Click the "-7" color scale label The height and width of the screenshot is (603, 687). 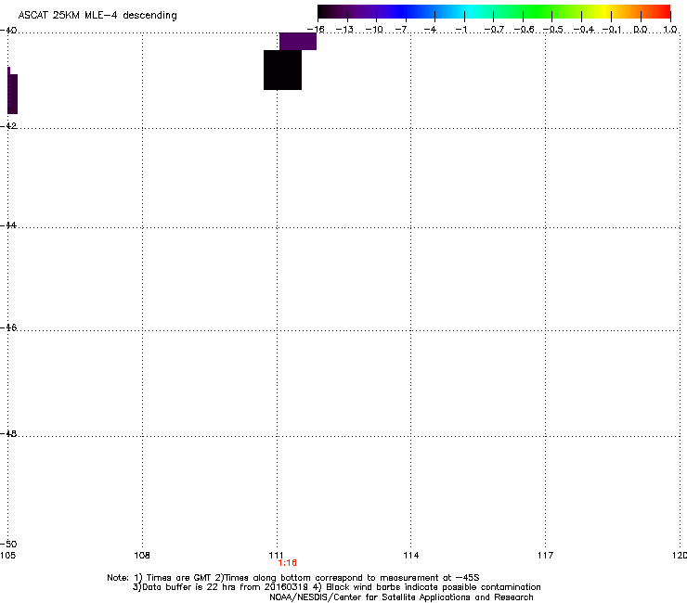pos(401,30)
